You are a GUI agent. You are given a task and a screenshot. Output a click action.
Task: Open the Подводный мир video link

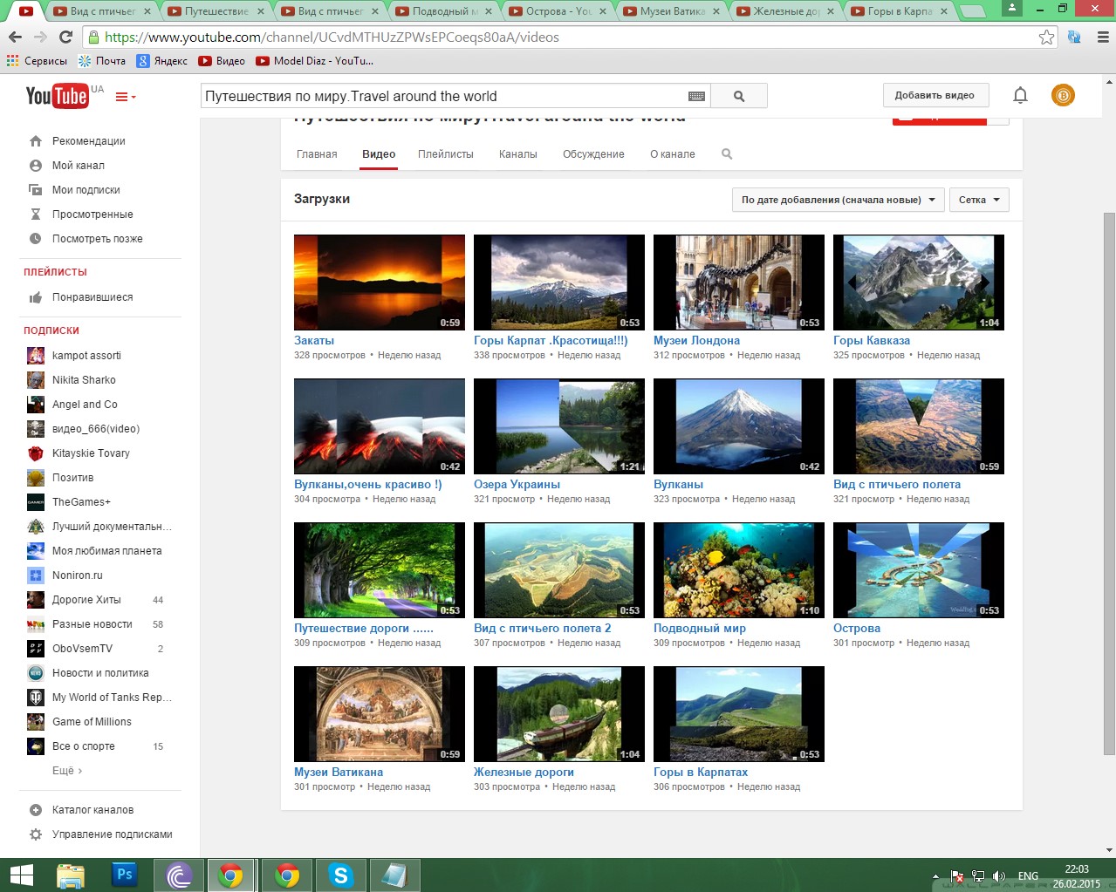(x=700, y=628)
